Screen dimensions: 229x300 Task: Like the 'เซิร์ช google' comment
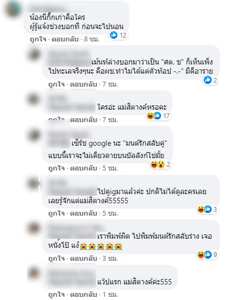(57, 168)
